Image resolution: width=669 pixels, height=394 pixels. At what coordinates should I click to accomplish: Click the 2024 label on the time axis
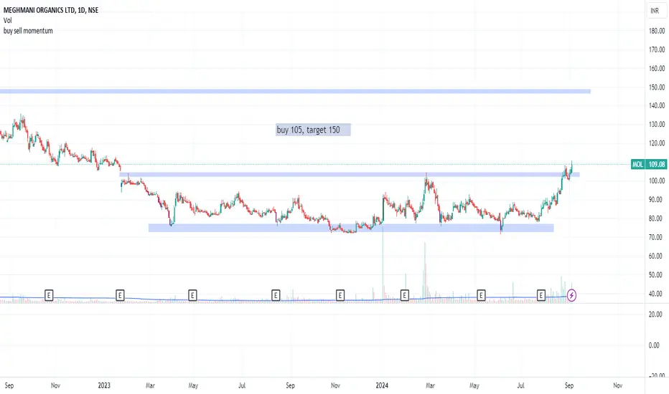pyautogui.click(x=382, y=385)
